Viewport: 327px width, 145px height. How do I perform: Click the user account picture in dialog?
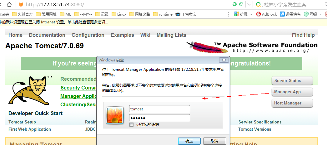115,115
